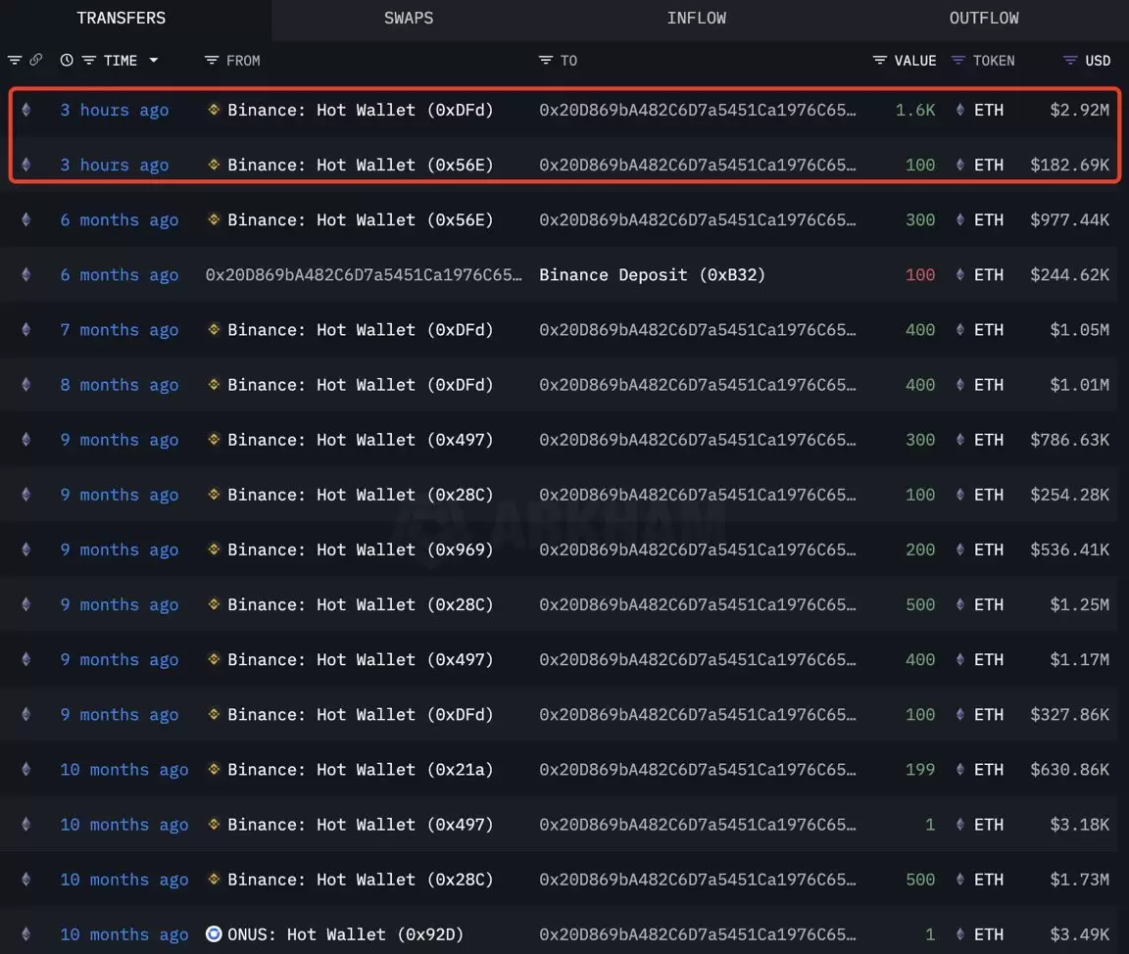The image size is (1129, 954).
Task: Click chain icon on the $182.69K row
Action: pyautogui.click(x=26, y=165)
